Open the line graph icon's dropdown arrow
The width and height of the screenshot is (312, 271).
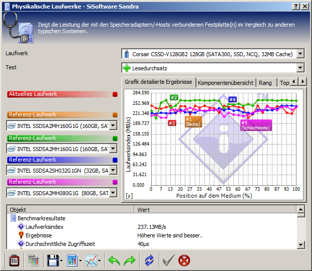(99, 260)
